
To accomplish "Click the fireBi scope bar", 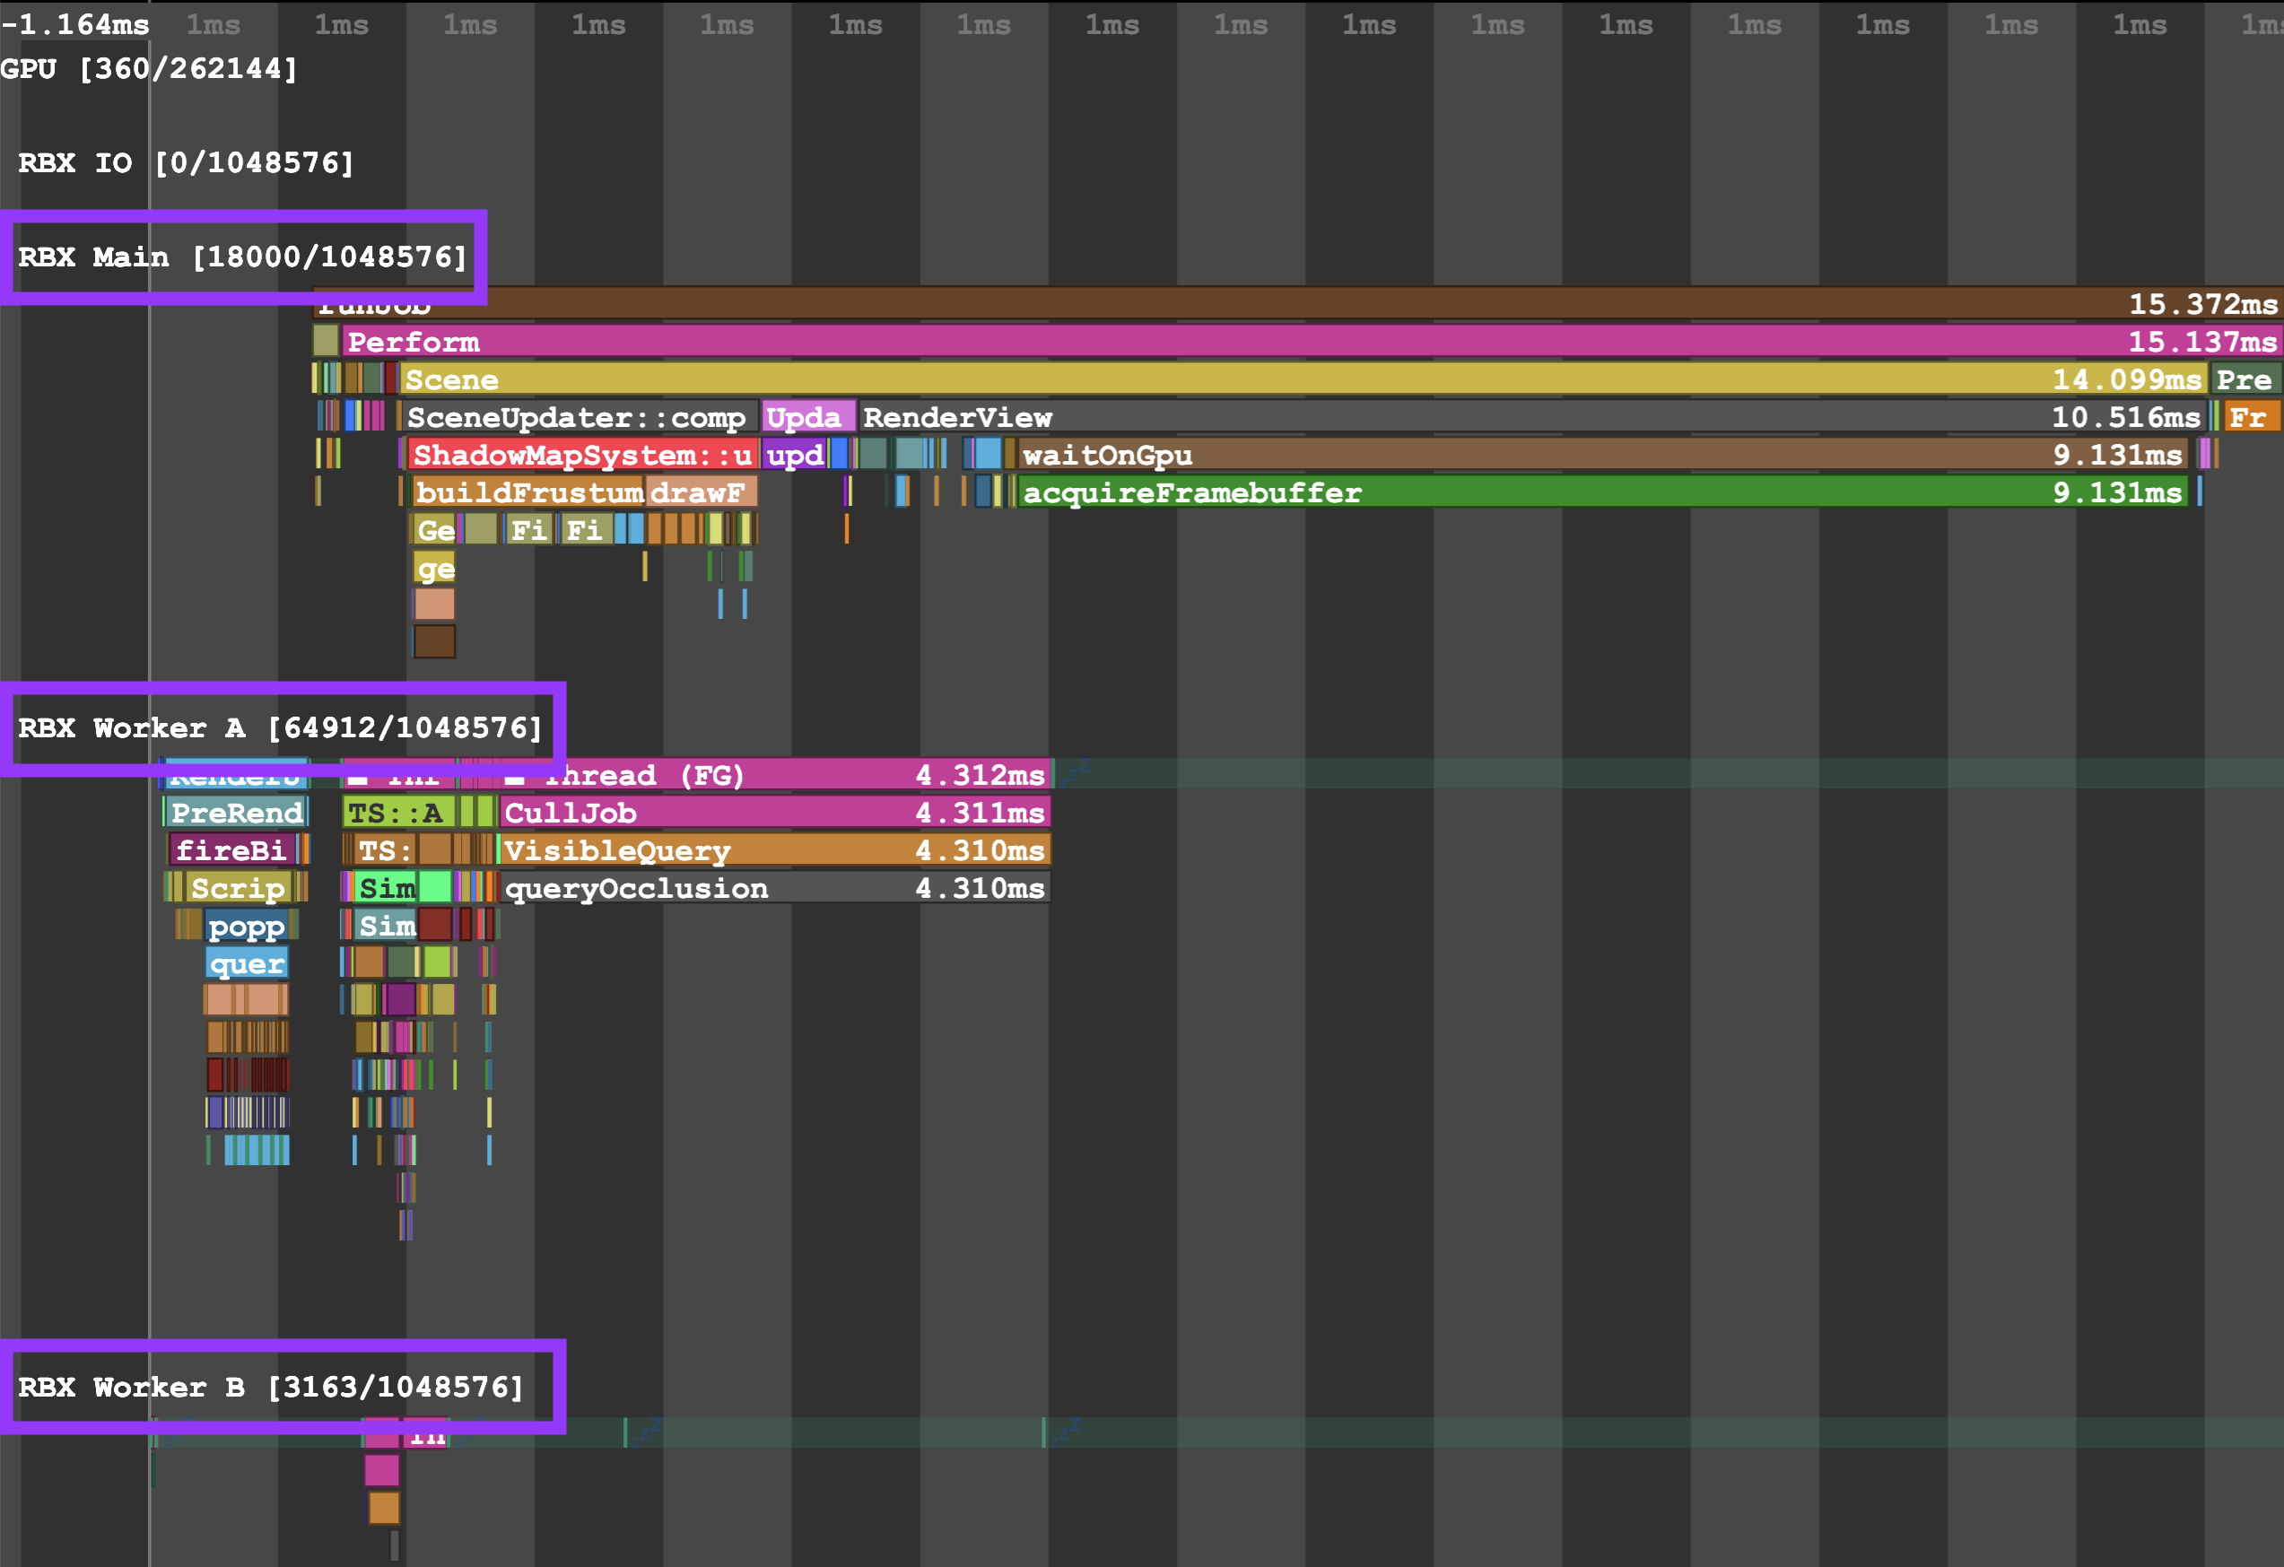I will coord(232,851).
